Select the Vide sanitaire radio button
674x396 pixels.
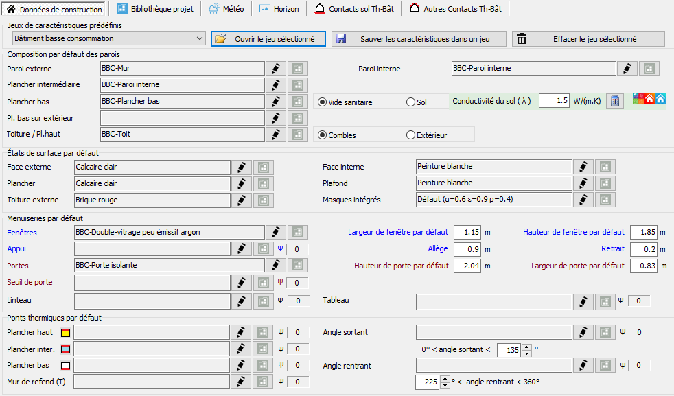pyautogui.click(x=322, y=102)
